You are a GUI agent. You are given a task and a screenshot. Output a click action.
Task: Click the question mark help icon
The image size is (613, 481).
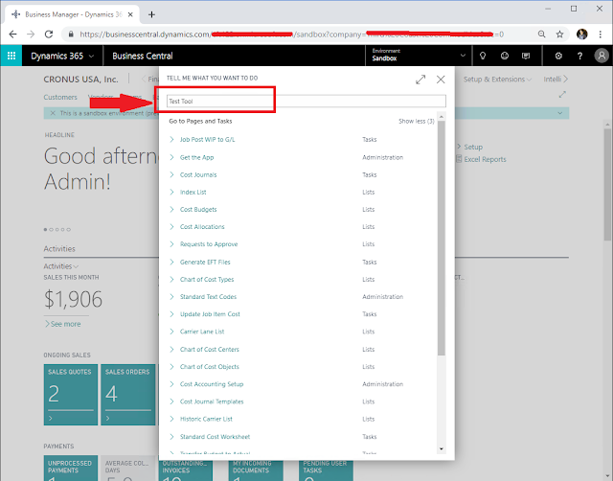(x=579, y=56)
